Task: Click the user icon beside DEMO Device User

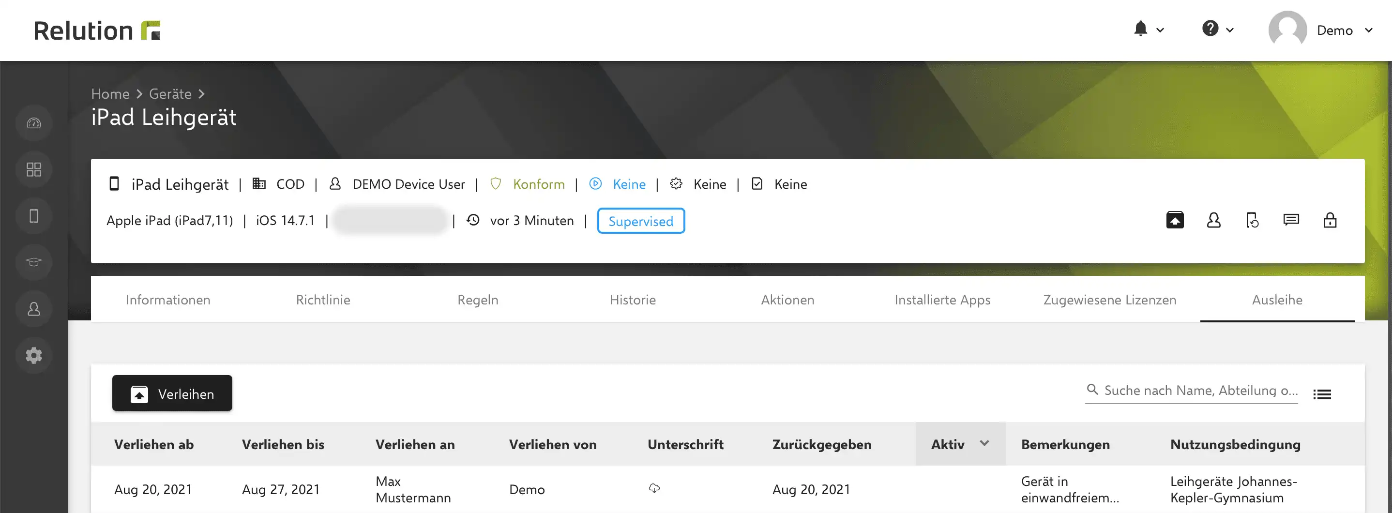Action: pos(335,184)
